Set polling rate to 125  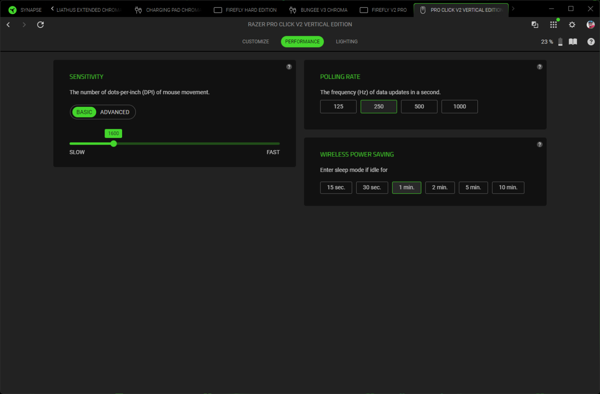338,107
